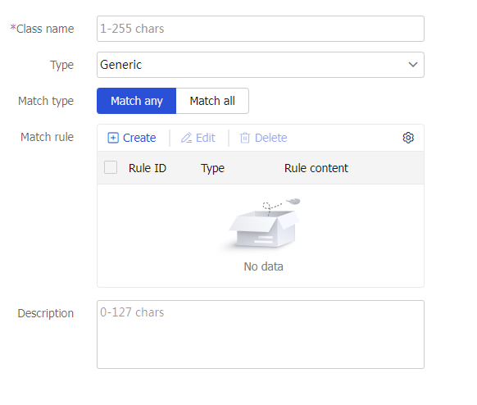Click the No data text label

(263, 266)
